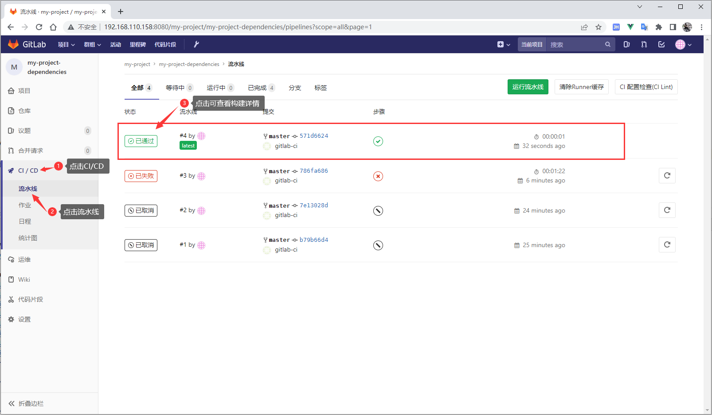The height and width of the screenshot is (415, 712).
Task: Open commit 786fa686 link
Action: tap(314, 171)
